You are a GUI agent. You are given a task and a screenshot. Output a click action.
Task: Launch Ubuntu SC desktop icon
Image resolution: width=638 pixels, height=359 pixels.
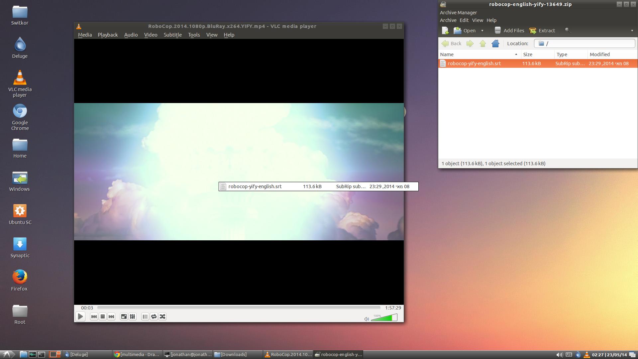point(20,215)
